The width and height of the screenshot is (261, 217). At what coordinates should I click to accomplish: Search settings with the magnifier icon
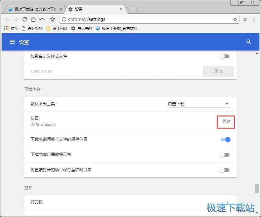click(x=249, y=42)
